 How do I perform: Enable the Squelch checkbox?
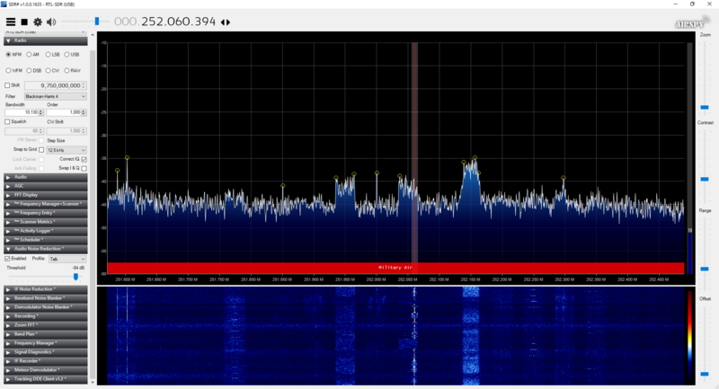tap(8, 121)
